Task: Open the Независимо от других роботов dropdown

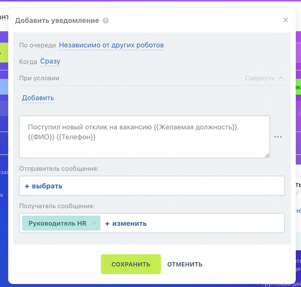Action: (x=111, y=45)
